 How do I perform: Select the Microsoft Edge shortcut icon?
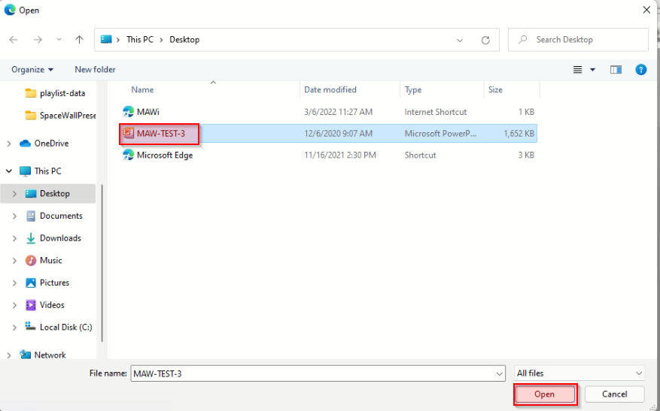(128, 156)
